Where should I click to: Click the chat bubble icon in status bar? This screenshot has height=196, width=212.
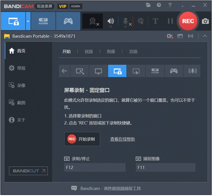coord(74,188)
